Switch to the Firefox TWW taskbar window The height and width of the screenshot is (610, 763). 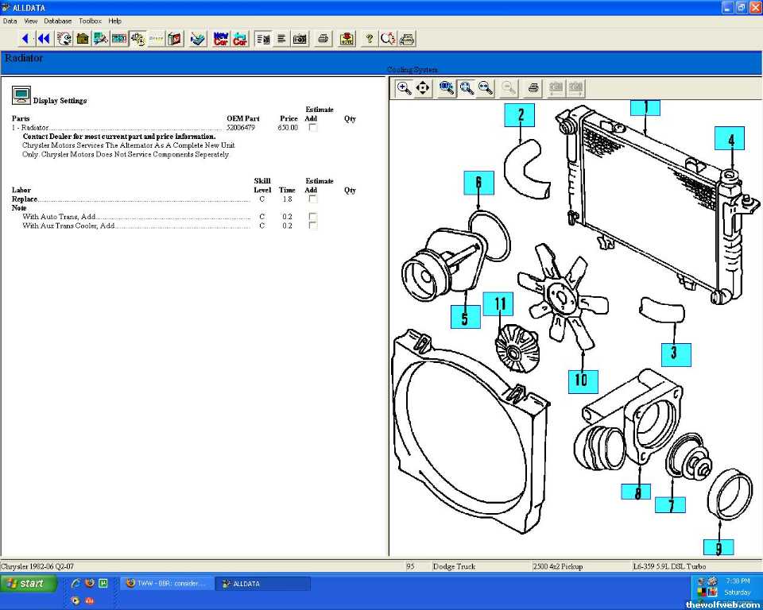tap(165, 584)
